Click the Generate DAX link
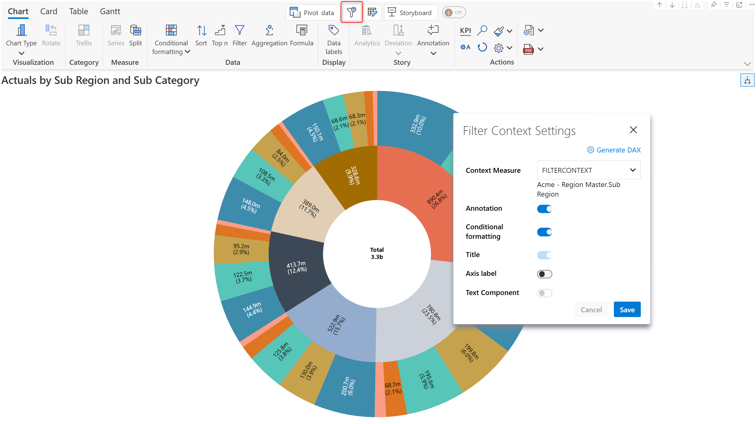Screen dimensions: 756x424 [x=614, y=150]
